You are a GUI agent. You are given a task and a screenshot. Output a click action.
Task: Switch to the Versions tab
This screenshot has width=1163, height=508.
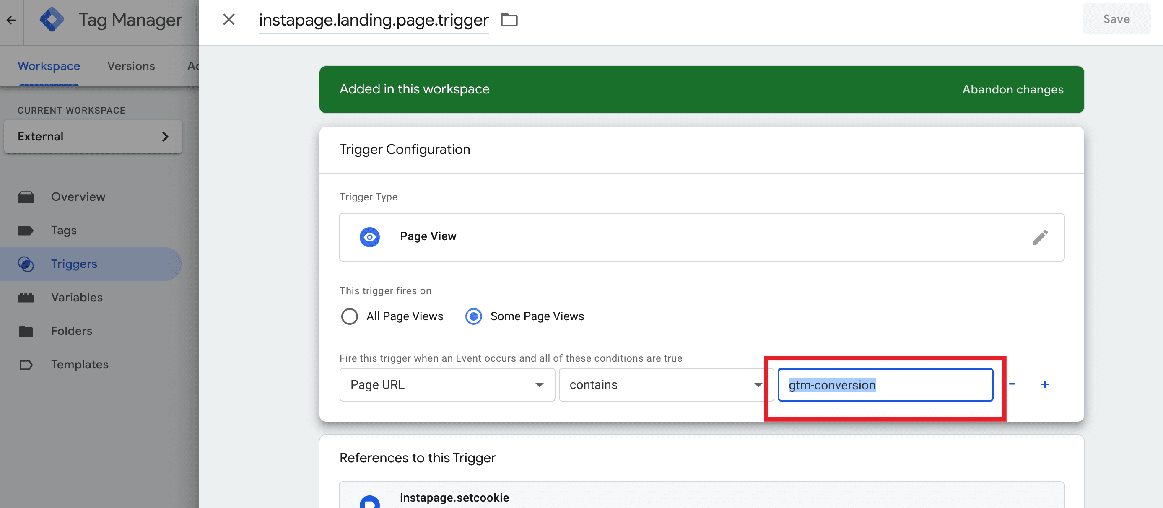[x=131, y=66]
